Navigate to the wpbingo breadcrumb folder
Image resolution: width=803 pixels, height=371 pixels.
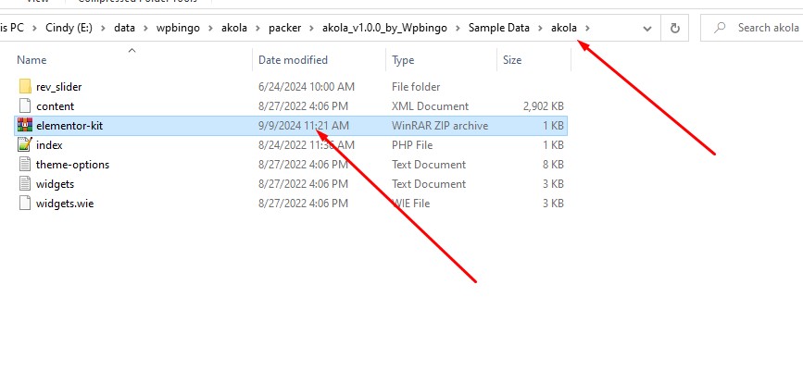coord(178,28)
